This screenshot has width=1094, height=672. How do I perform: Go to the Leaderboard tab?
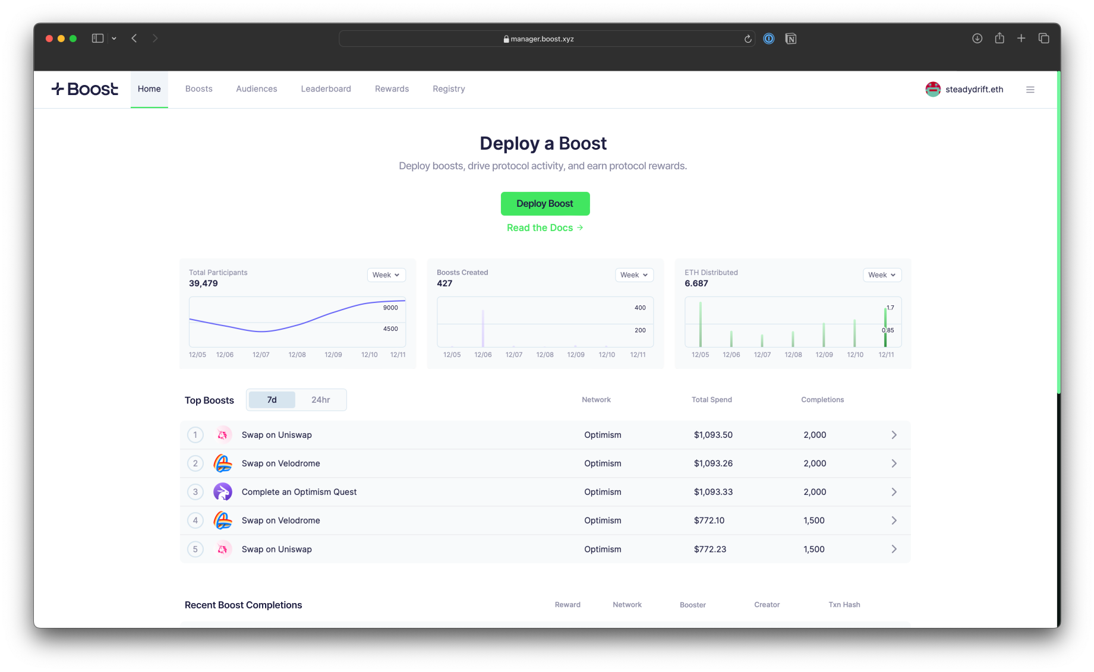click(326, 89)
